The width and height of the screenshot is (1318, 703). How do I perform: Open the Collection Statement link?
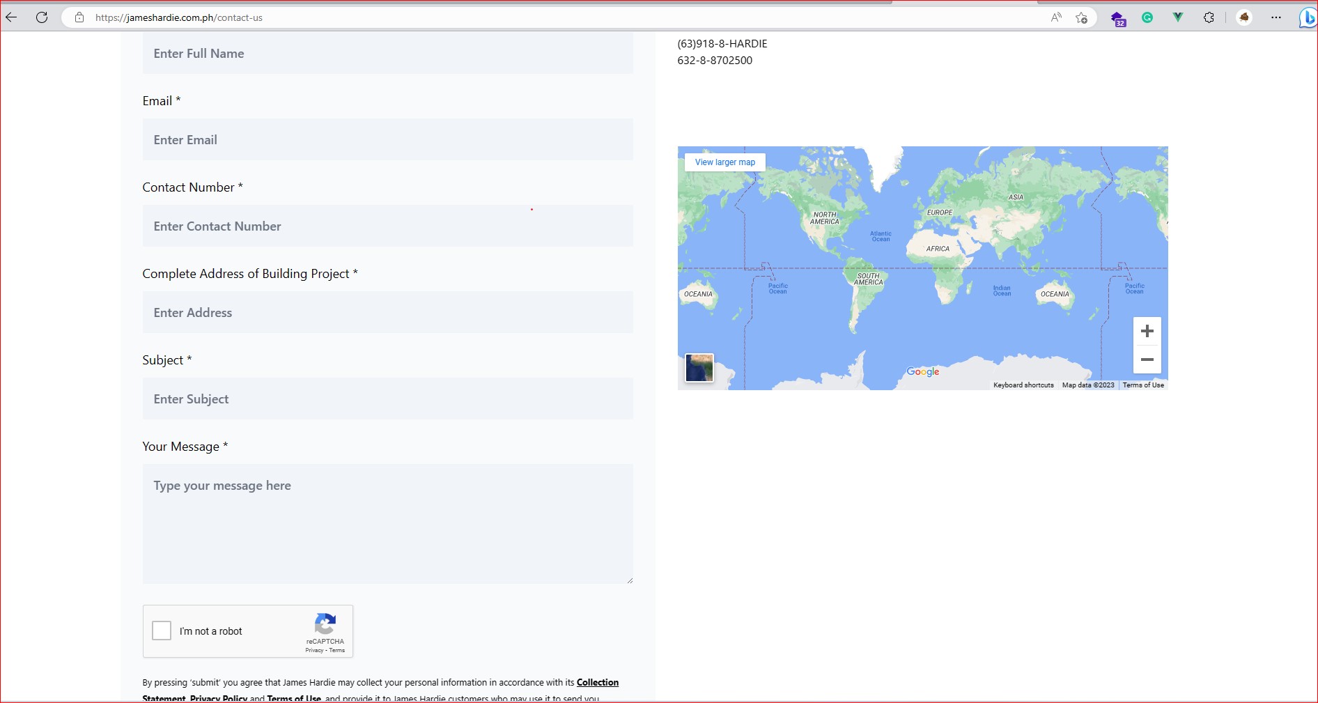[597, 682]
